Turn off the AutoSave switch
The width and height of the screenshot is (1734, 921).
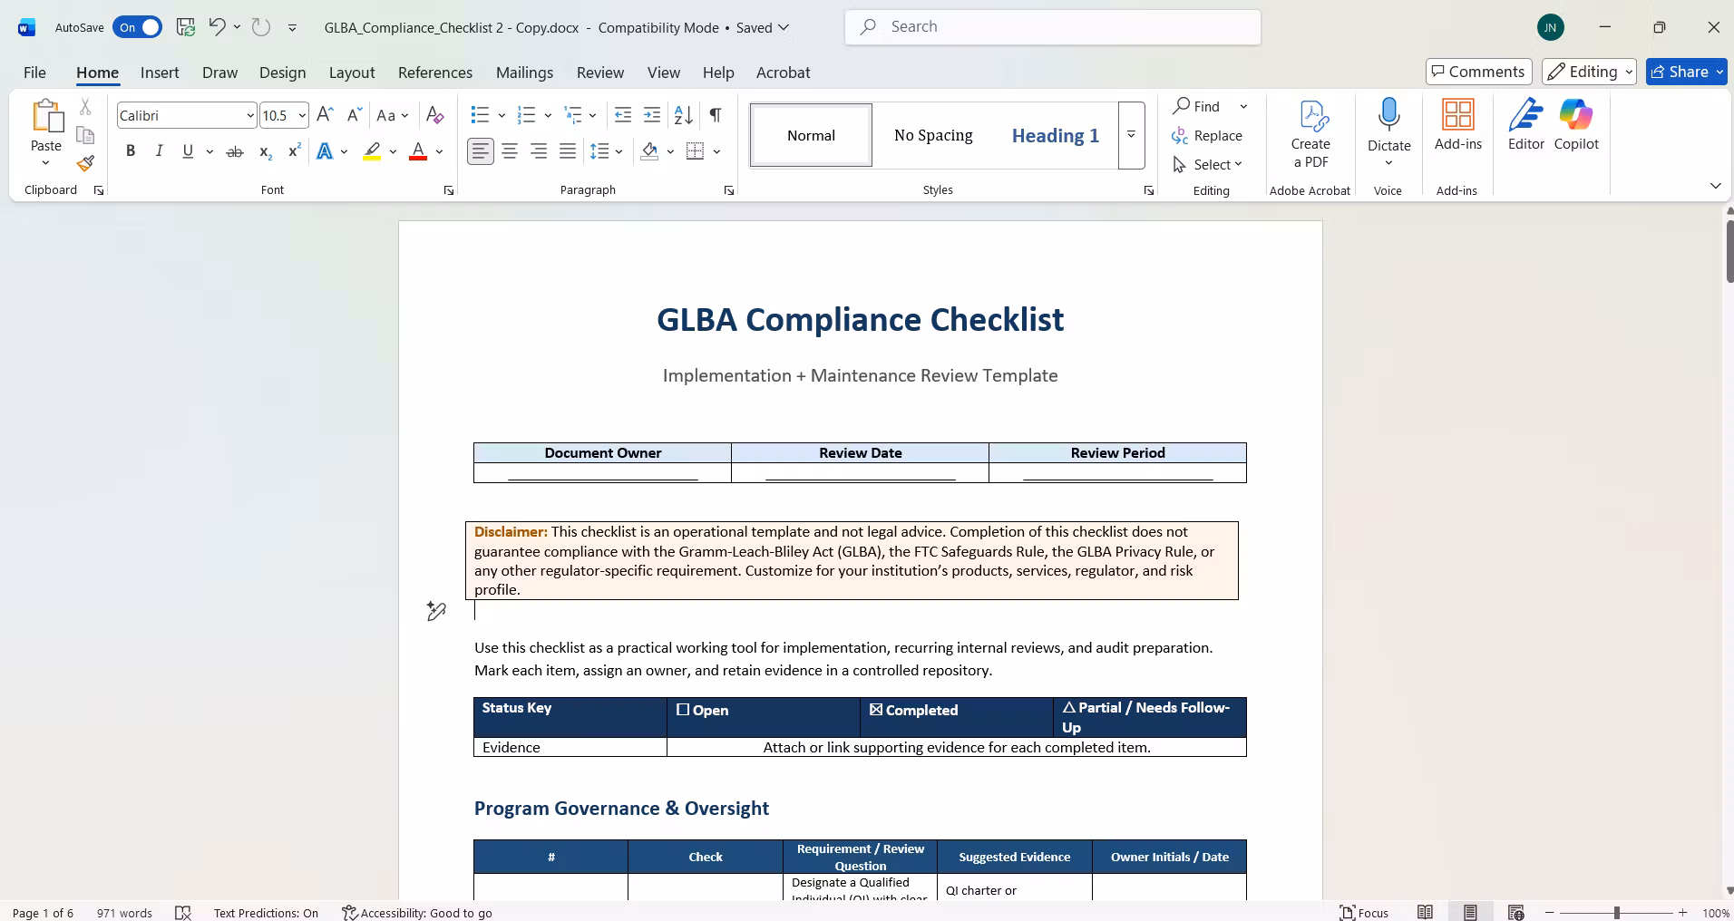[x=137, y=27]
